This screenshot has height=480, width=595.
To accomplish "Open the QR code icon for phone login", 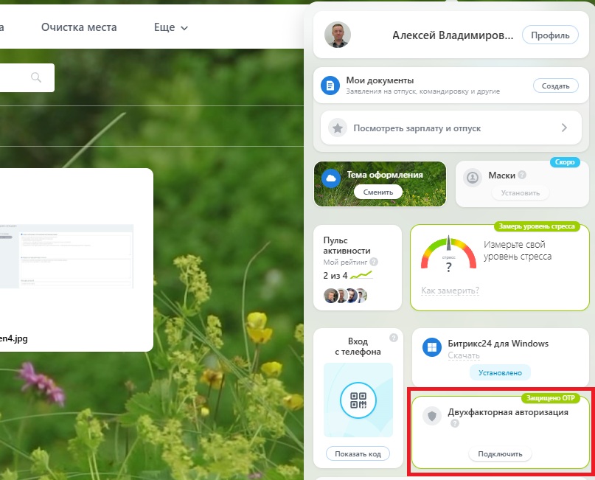I will 358,400.
